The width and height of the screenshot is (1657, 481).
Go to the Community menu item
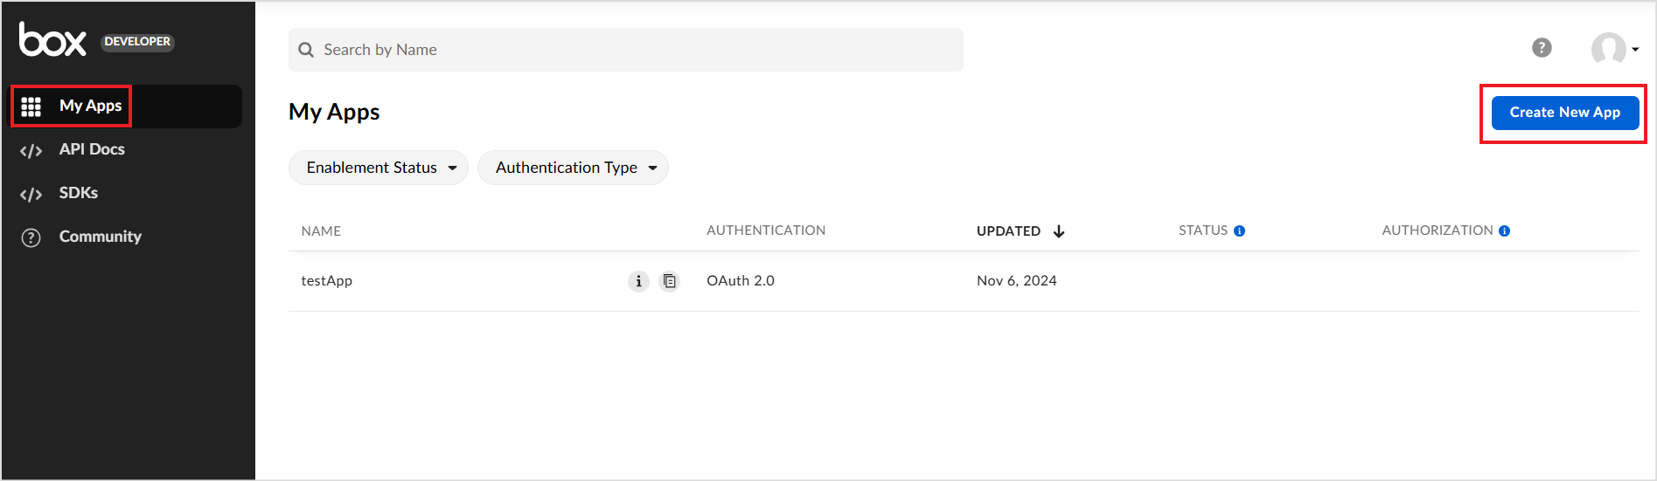(x=100, y=237)
